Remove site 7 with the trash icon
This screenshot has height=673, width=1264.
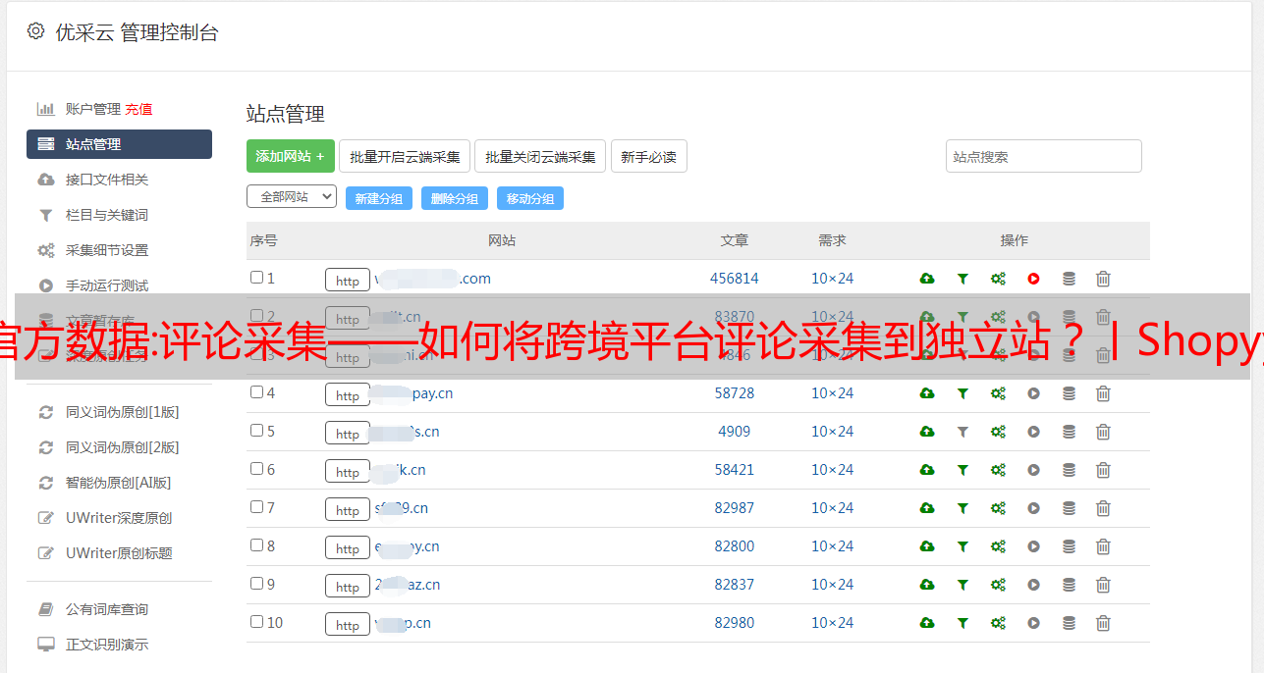(1103, 508)
